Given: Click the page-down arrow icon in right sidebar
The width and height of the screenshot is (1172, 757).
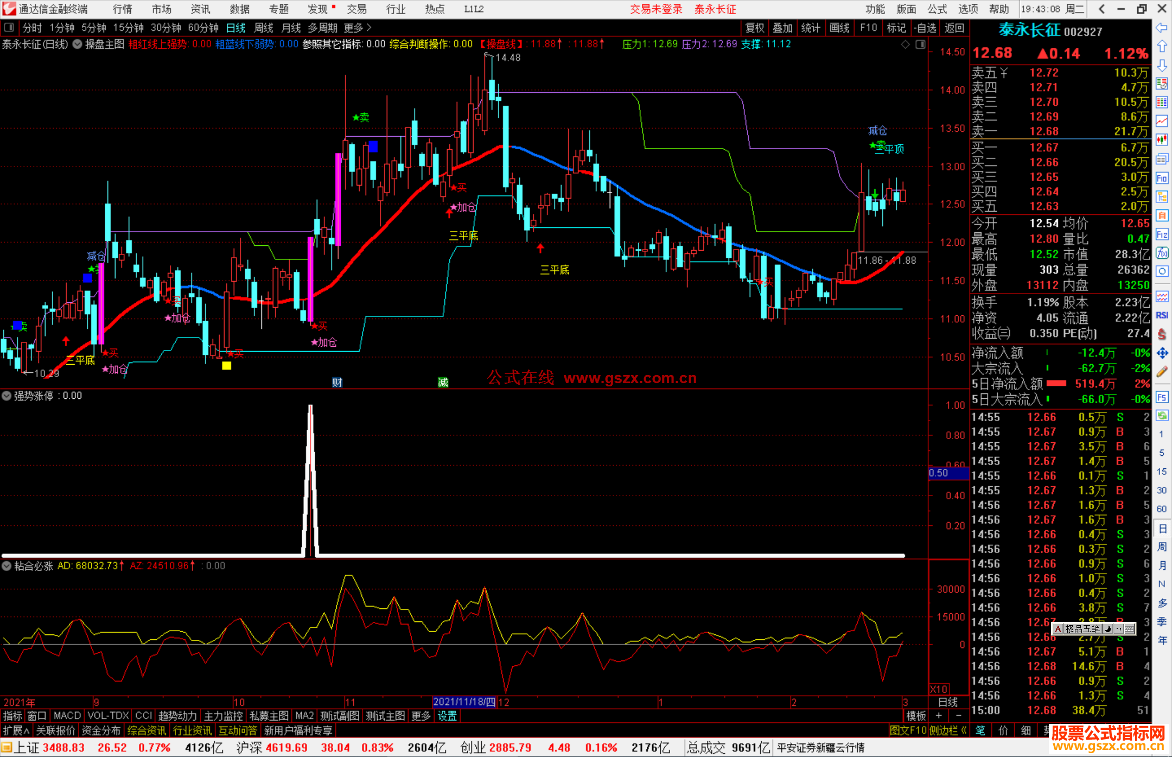Looking at the screenshot, I should (1162, 65).
